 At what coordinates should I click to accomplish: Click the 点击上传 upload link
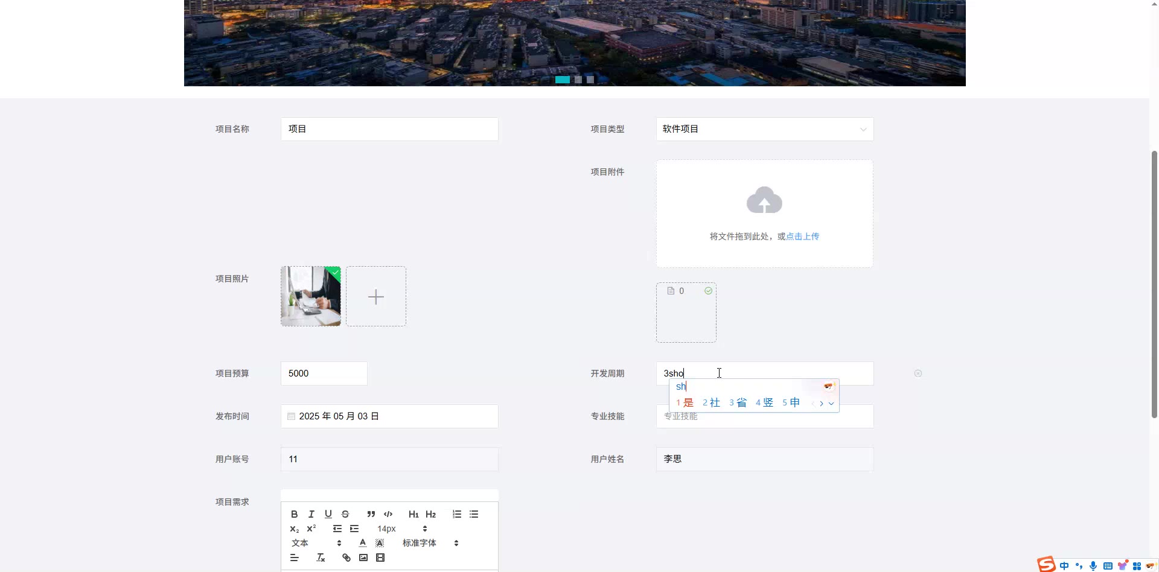tap(802, 237)
